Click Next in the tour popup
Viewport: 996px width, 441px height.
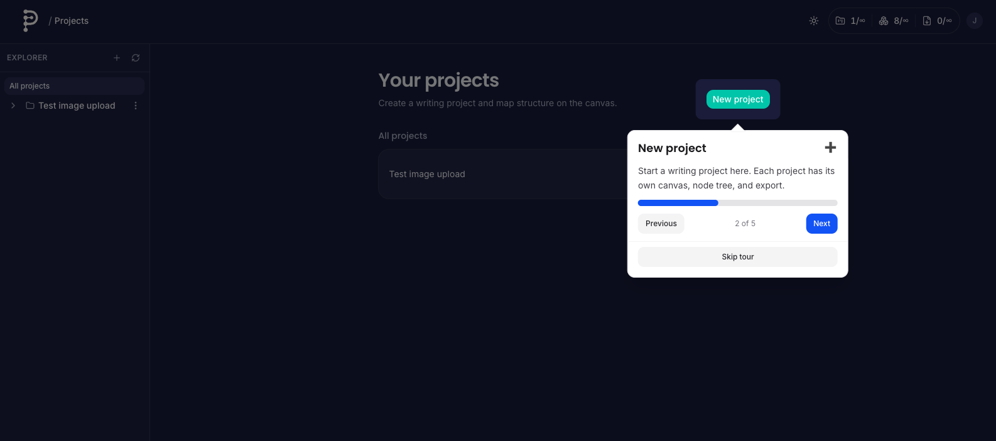(x=821, y=224)
